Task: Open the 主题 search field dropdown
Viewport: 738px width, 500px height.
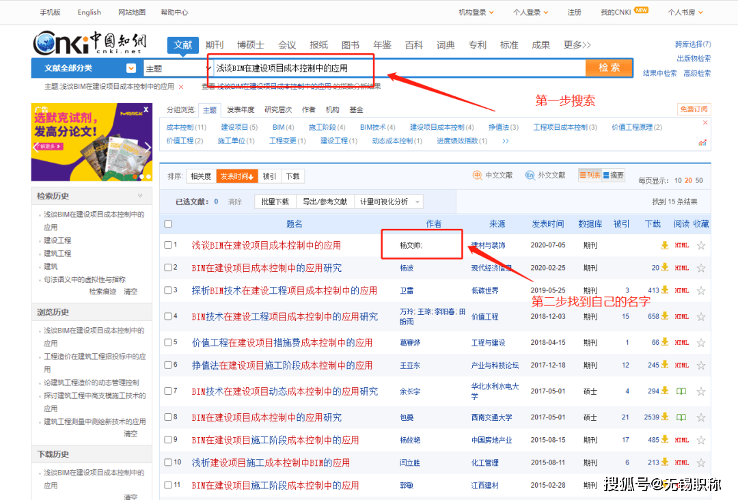Action: [175, 68]
